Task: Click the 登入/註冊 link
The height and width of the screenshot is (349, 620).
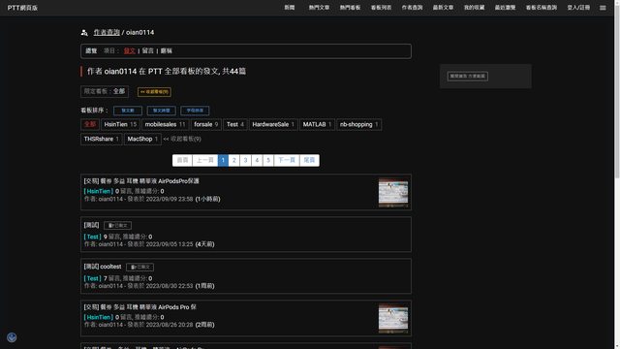Action: 578,8
